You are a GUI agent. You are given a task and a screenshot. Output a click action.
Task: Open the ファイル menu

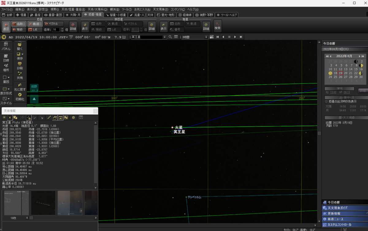[x=7, y=9]
